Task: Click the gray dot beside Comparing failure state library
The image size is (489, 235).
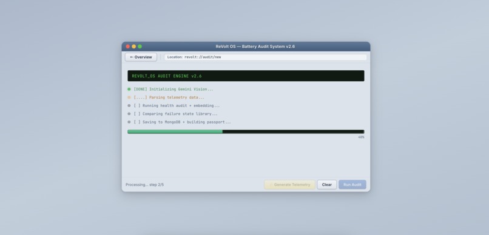Action: pos(129,114)
